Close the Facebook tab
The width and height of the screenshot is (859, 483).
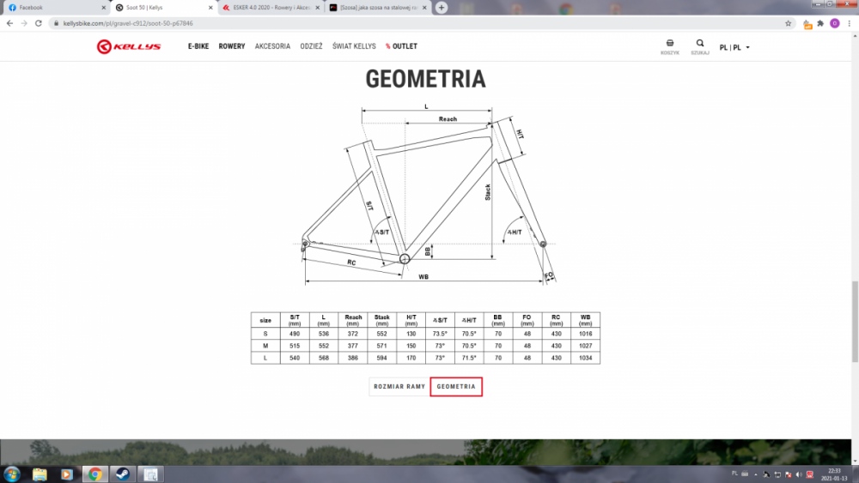[104, 8]
